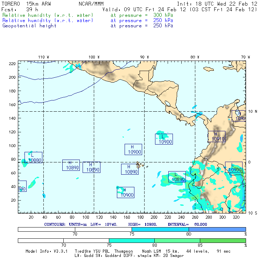The width and height of the screenshot is (259, 259).
Task: Click the 'Init: 18 UTC Wed 22 Feb 12' text
Action: (x=217, y=4)
